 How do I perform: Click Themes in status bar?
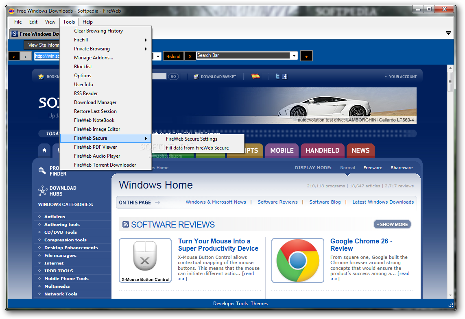point(259,304)
